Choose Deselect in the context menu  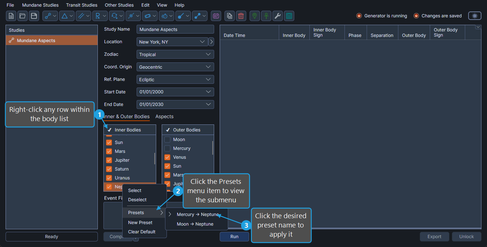[x=144, y=200]
